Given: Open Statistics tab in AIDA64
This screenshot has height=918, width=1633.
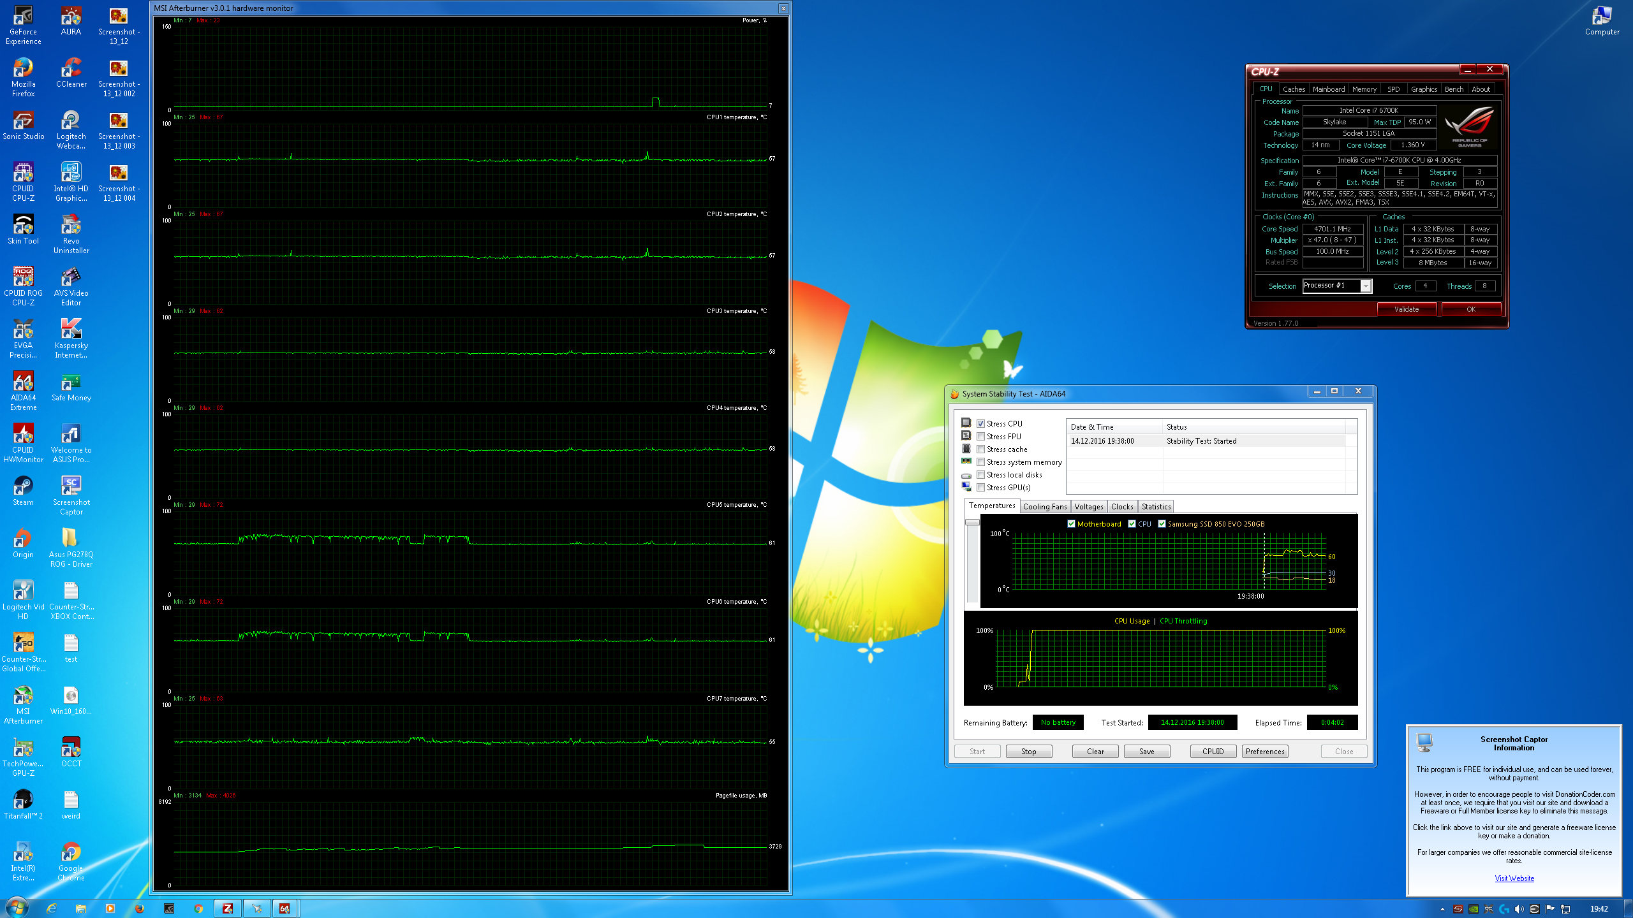Looking at the screenshot, I should click(x=1156, y=507).
